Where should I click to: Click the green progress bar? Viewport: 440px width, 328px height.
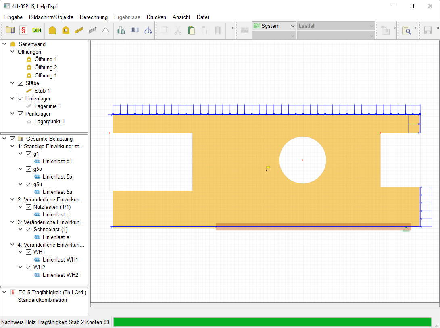pyautogui.click(x=272, y=322)
